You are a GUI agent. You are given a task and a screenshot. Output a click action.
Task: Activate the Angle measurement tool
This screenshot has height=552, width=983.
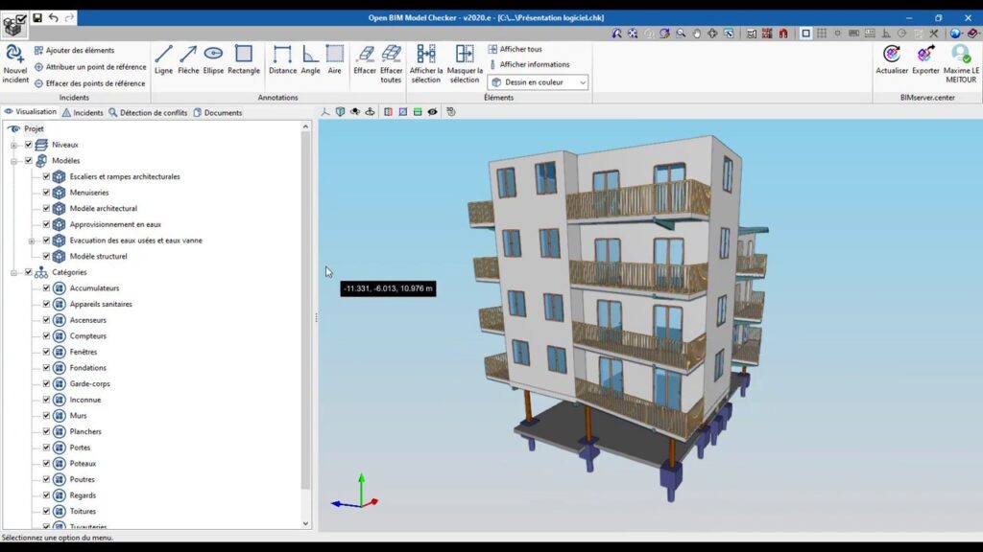310,58
